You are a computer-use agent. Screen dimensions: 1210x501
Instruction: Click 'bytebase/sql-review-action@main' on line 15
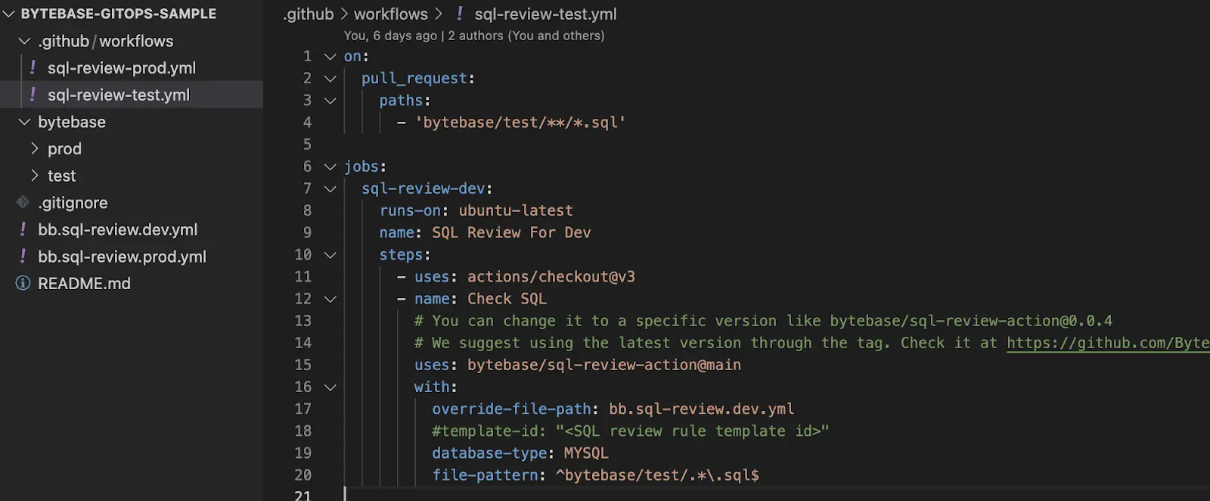pyautogui.click(x=604, y=365)
